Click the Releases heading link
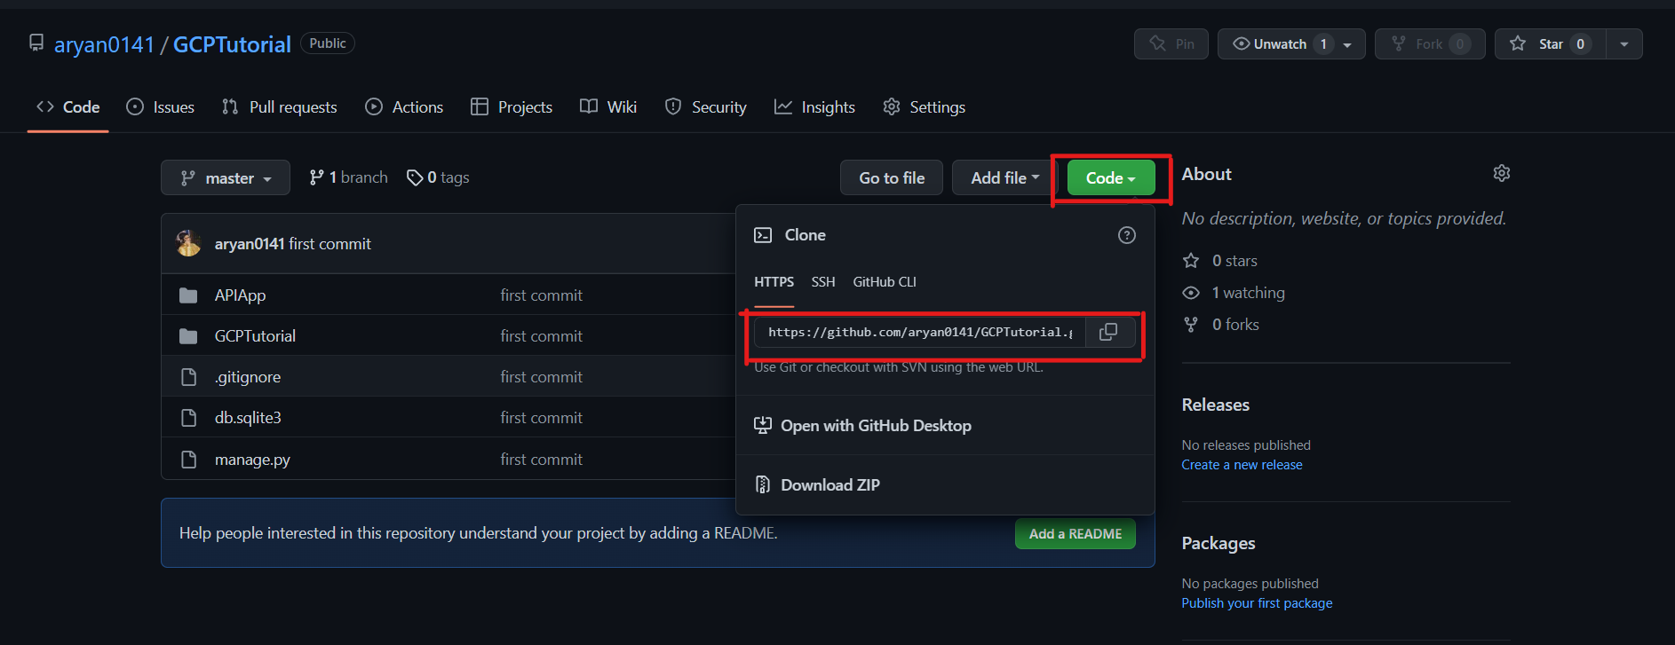Image resolution: width=1675 pixels, height=645 pixels. 1215,405
